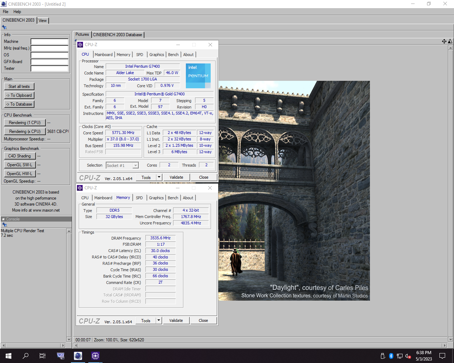
Task: Click the Start all tests button
Action: pyautogui.click(x=19, y=86)
